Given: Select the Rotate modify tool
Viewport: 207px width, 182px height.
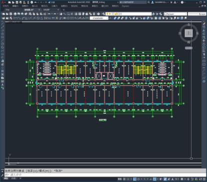Looking at the screenshot, I should coord(204,44).
